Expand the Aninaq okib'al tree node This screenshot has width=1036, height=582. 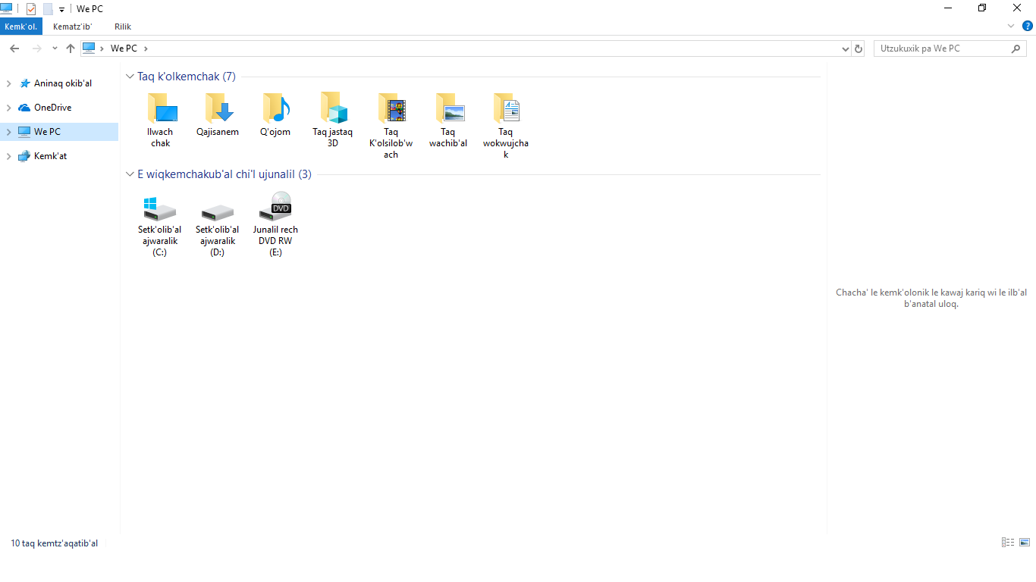(9, 83)
